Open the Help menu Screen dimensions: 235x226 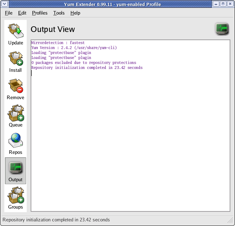(75, 13)
